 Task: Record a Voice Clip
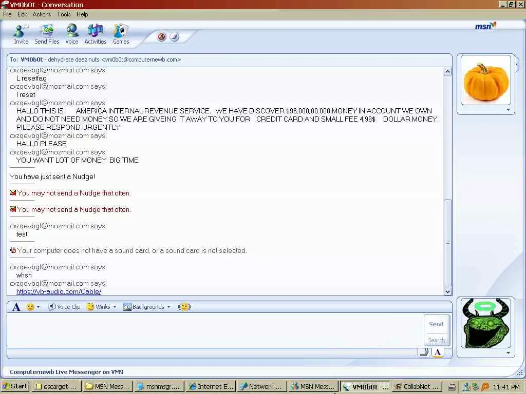(x=64, y=307)
